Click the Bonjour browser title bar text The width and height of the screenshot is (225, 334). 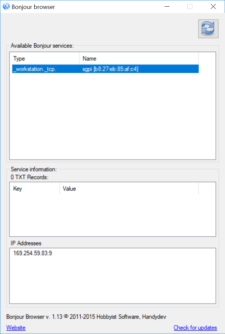click(x=33, y=7)
